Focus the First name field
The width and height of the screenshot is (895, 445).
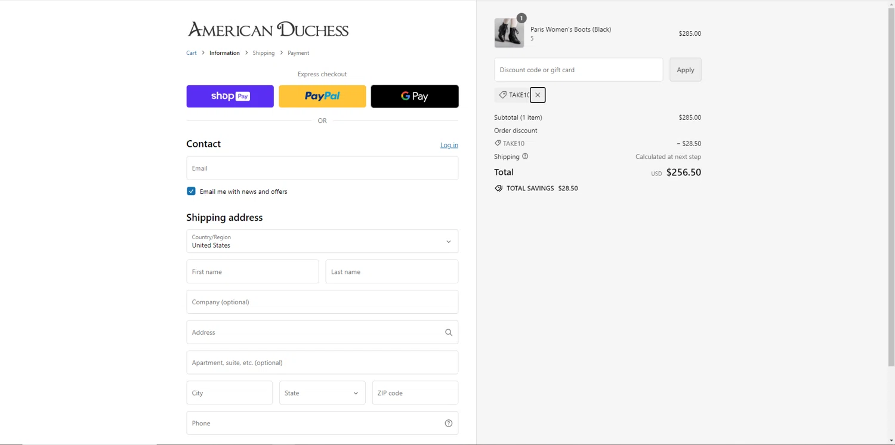252,271
